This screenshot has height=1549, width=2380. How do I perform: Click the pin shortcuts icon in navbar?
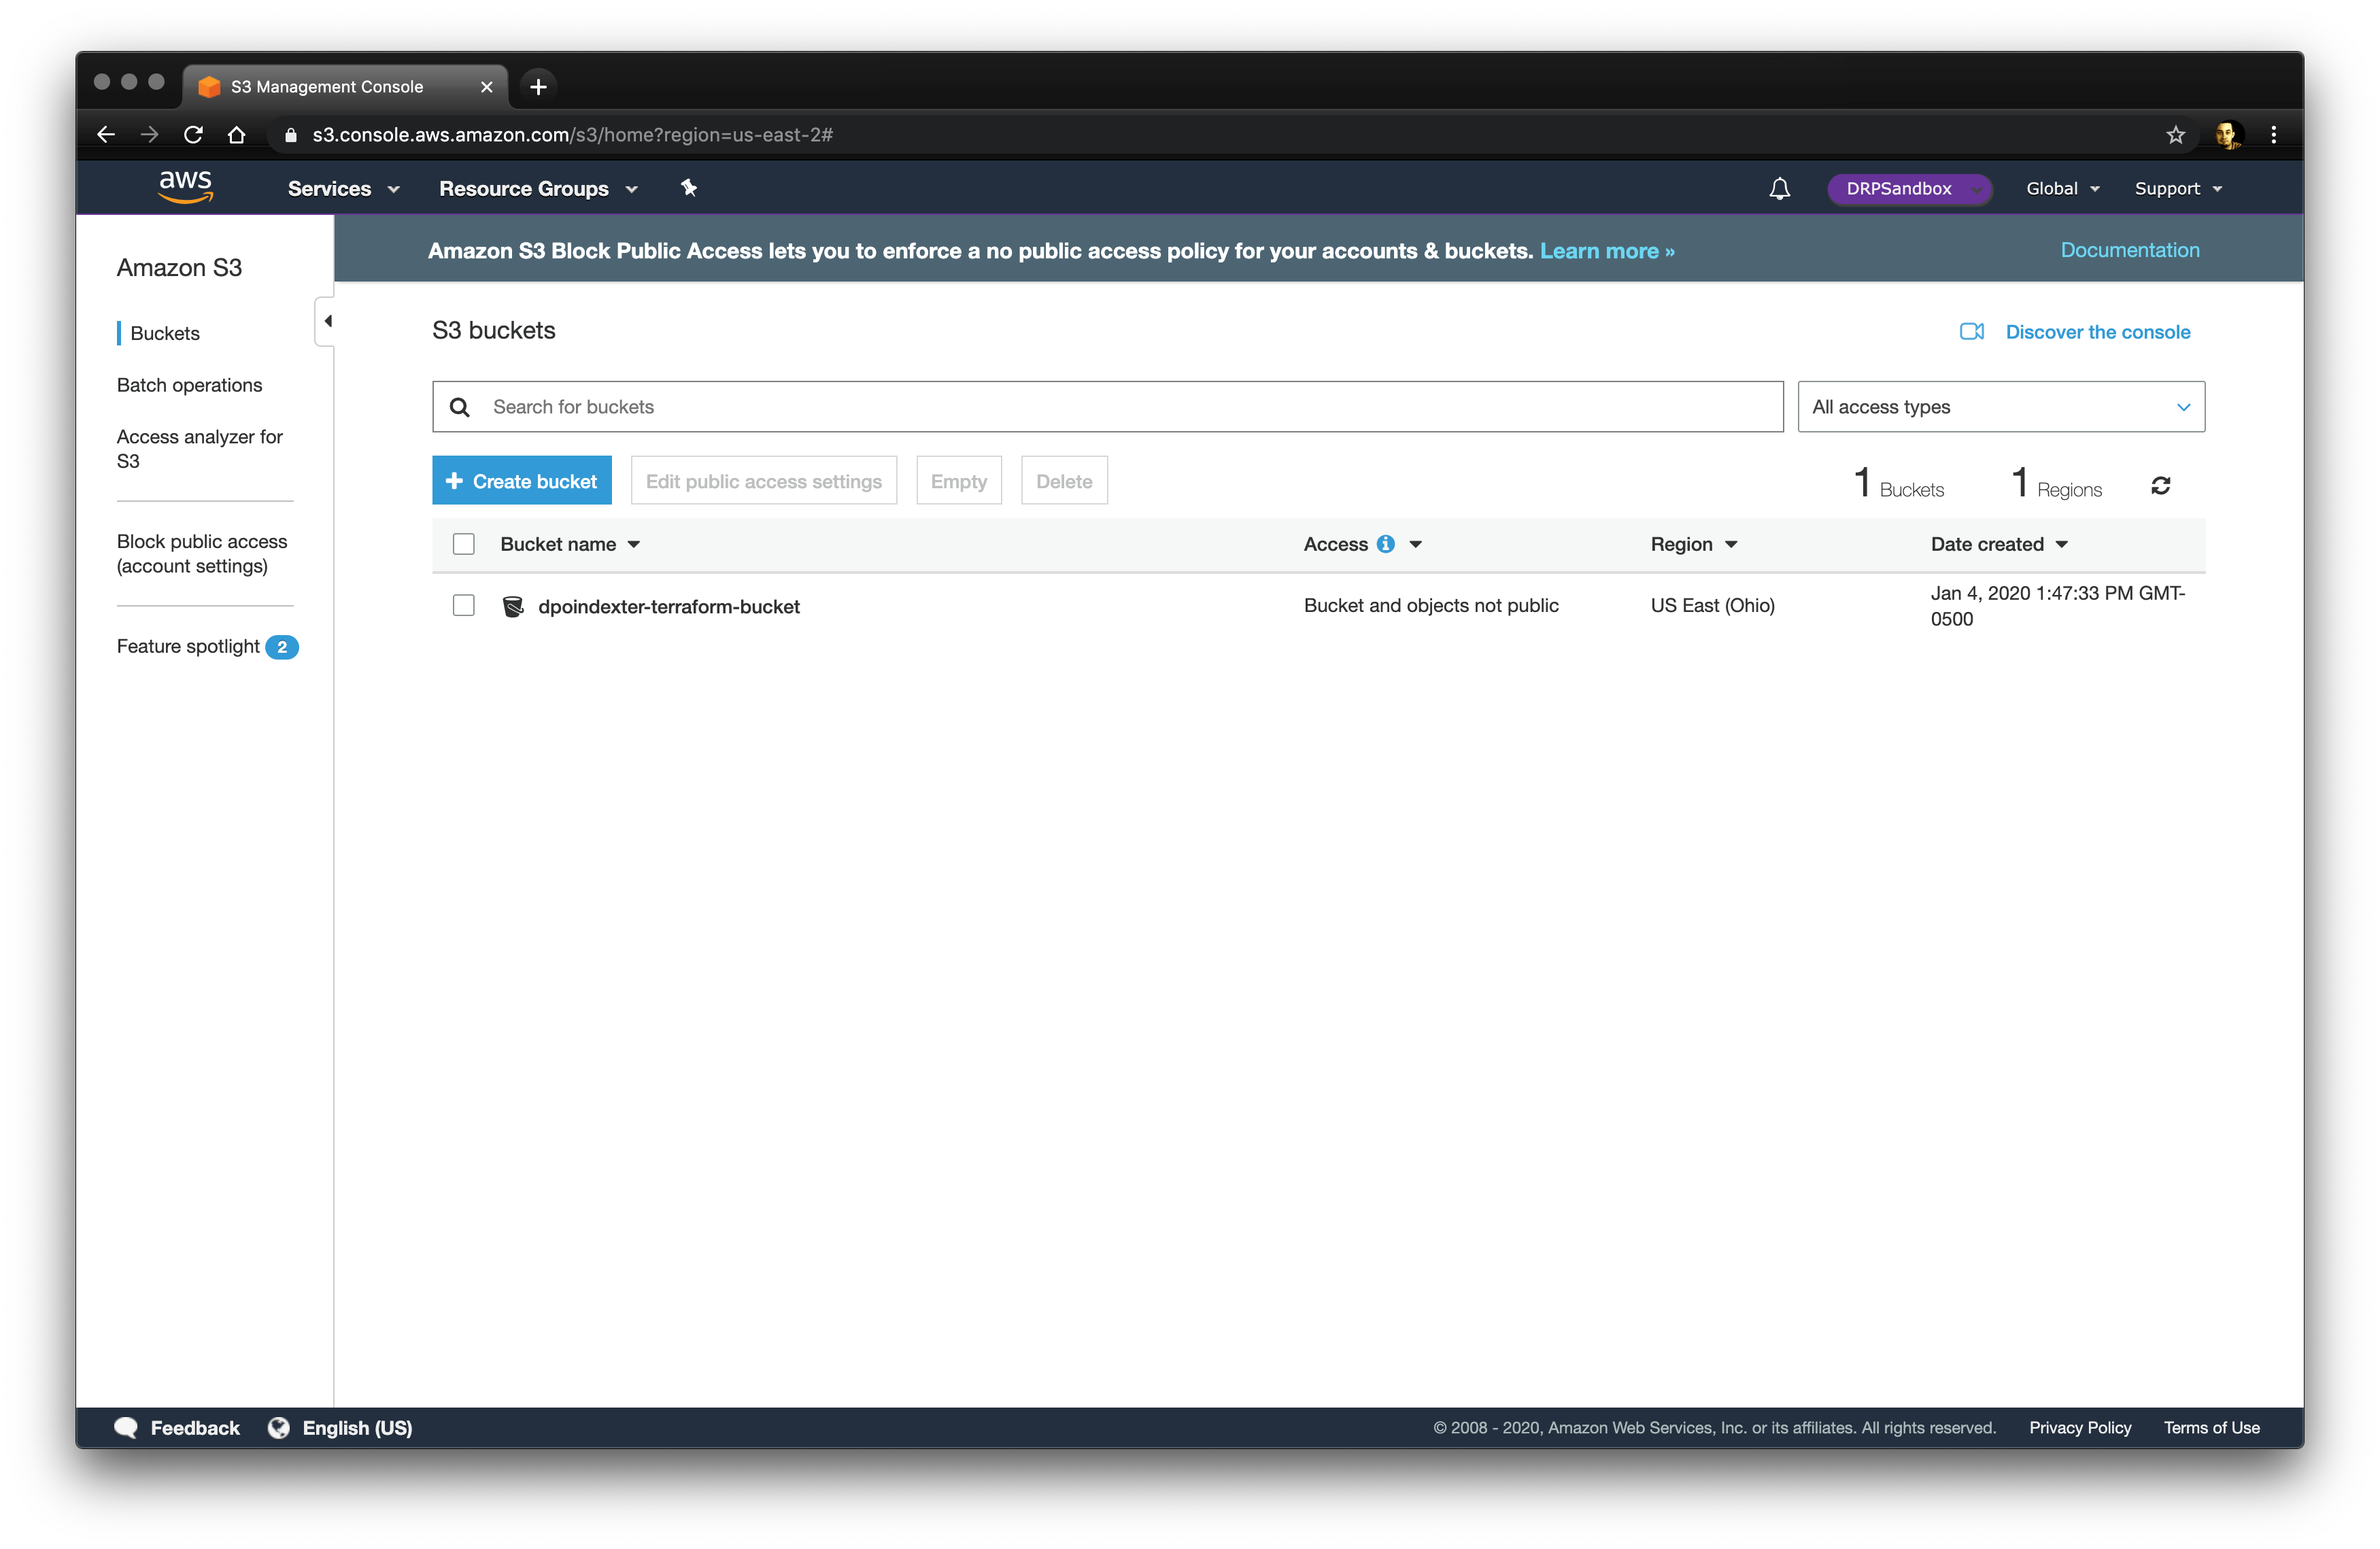[689, 188]
